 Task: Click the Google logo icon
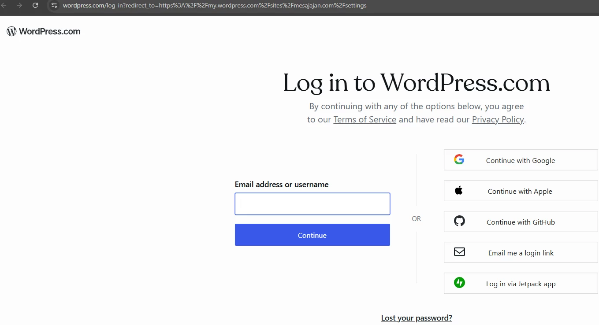pos(459,159)
